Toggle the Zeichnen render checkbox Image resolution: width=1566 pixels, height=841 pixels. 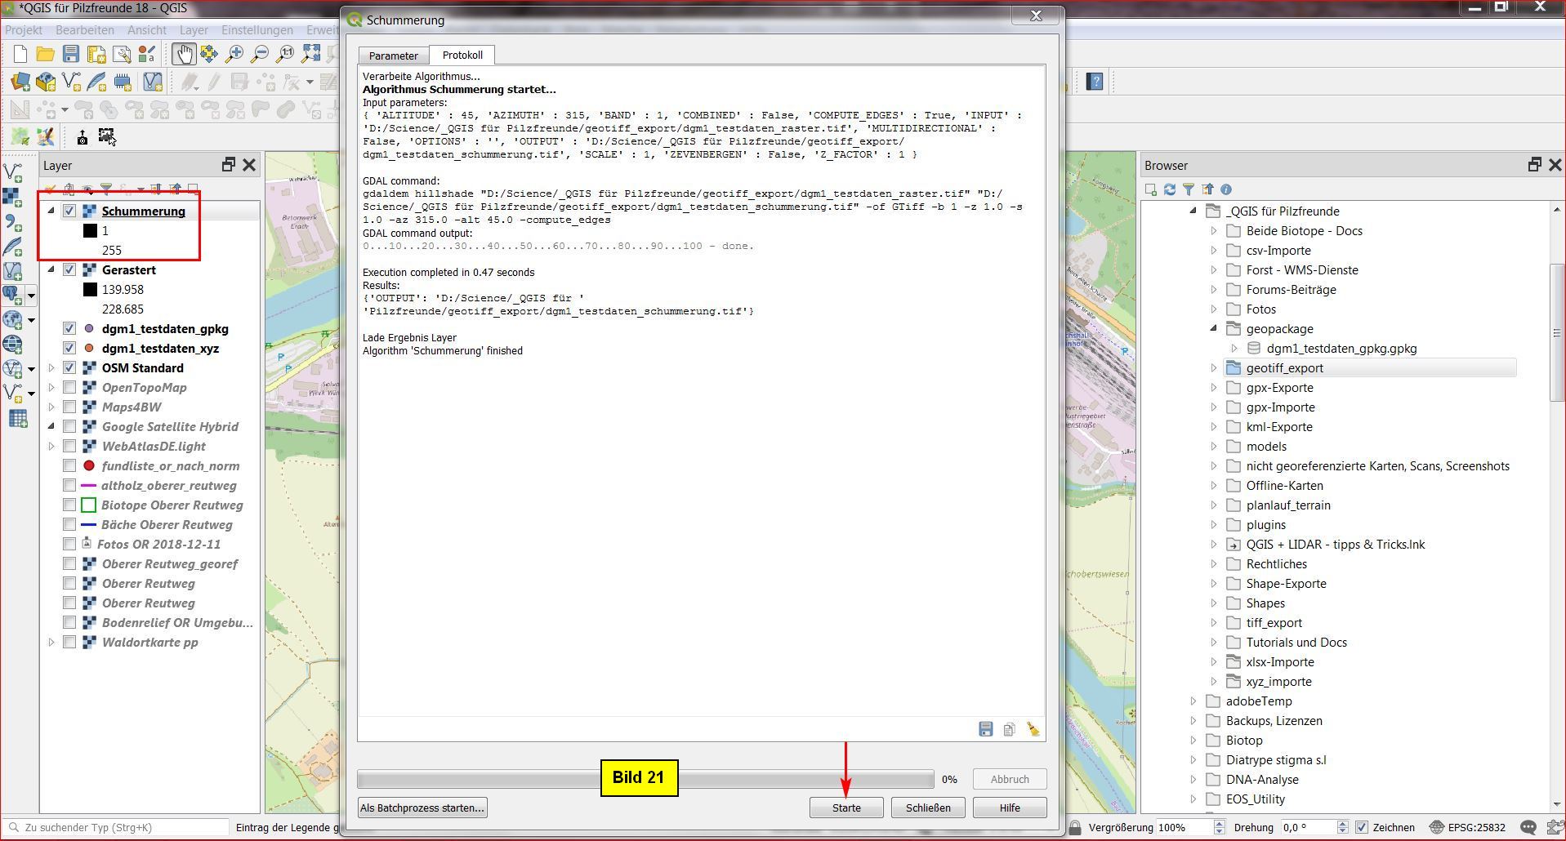pos(1362,827)
